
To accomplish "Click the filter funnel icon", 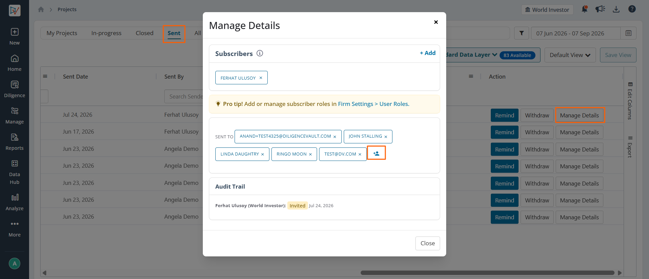I will tap(522, 33).
